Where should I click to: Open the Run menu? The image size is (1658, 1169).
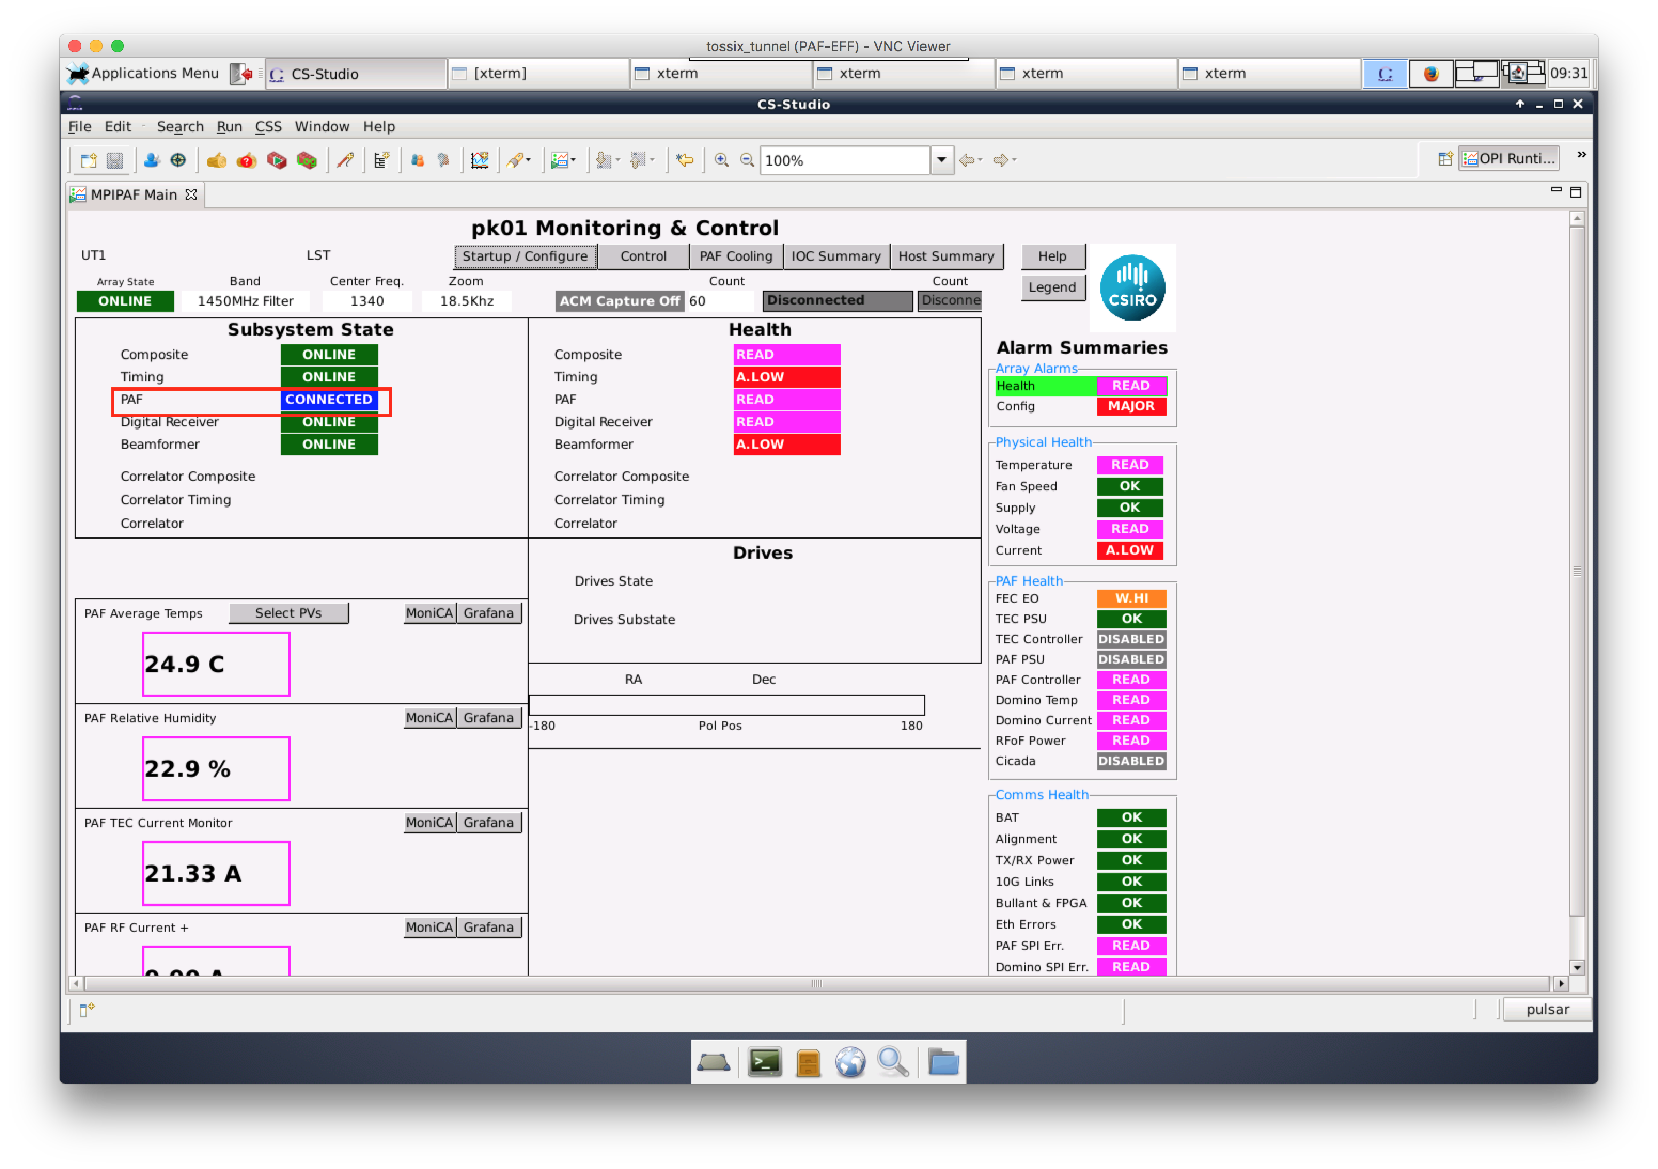(229, 127)
